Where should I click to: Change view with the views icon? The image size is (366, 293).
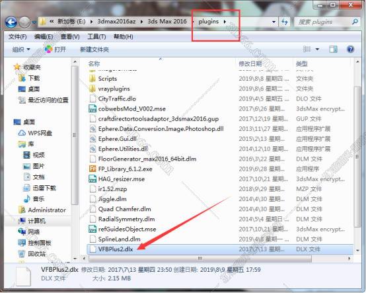307,49
